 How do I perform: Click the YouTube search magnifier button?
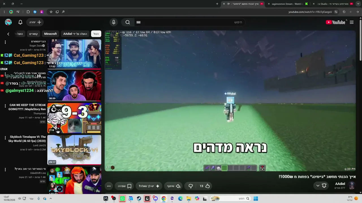tap(128, 22)
